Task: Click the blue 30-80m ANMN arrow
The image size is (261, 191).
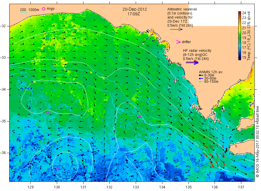Action: (201, 78)
